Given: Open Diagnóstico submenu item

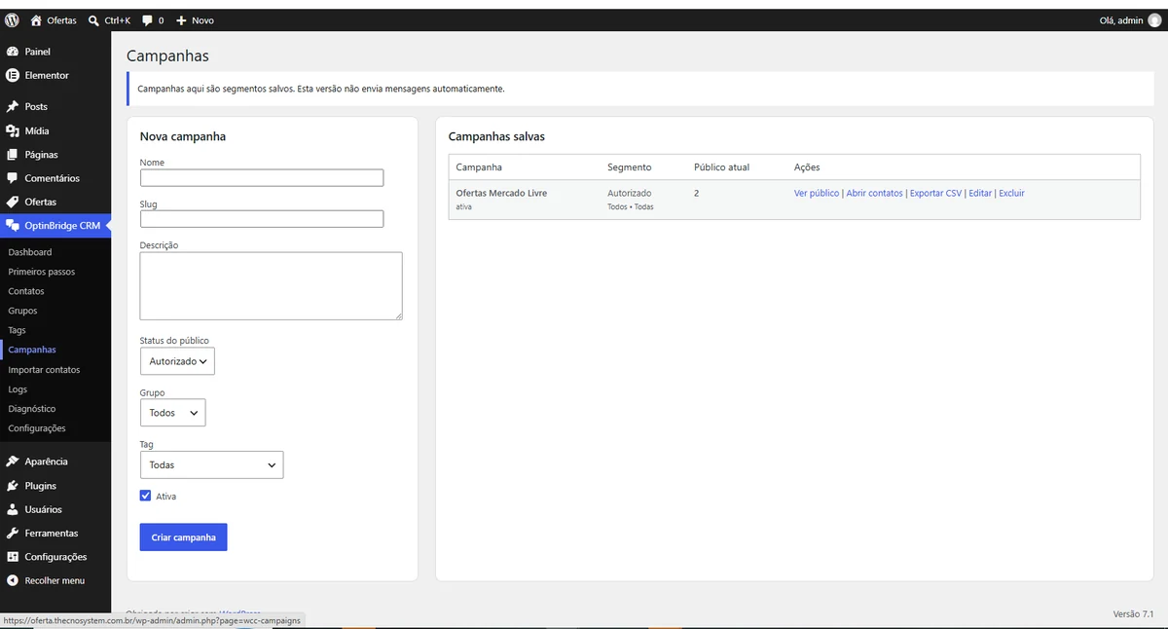Looking at the screenshot, I should click(32, 409).
